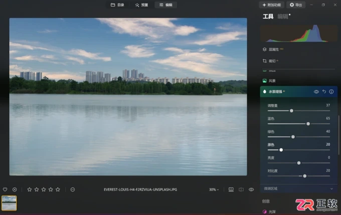This screenshot has width=341, height=215.
Task: Click the 绿色 green slider handle
Action: [293, 137]
